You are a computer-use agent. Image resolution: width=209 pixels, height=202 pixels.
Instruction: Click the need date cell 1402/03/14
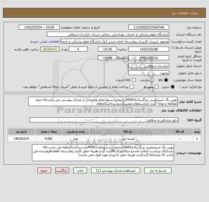pos(21,139)
